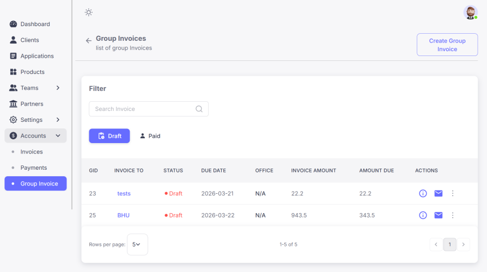The image size is (487, 272).
Task: Select the Draft filter tab
Action: [109, 136]
